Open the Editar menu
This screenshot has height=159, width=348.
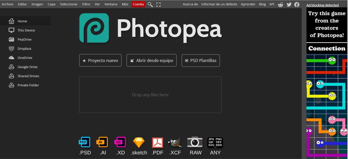coord(22,4)
